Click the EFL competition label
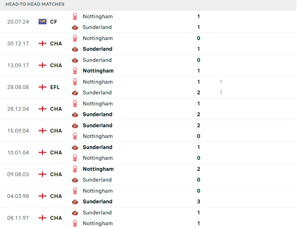 pyautogui.click(x=55, y=87)
